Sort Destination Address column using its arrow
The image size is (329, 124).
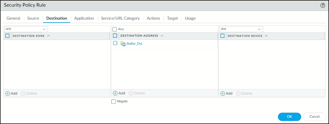[162, 36]
